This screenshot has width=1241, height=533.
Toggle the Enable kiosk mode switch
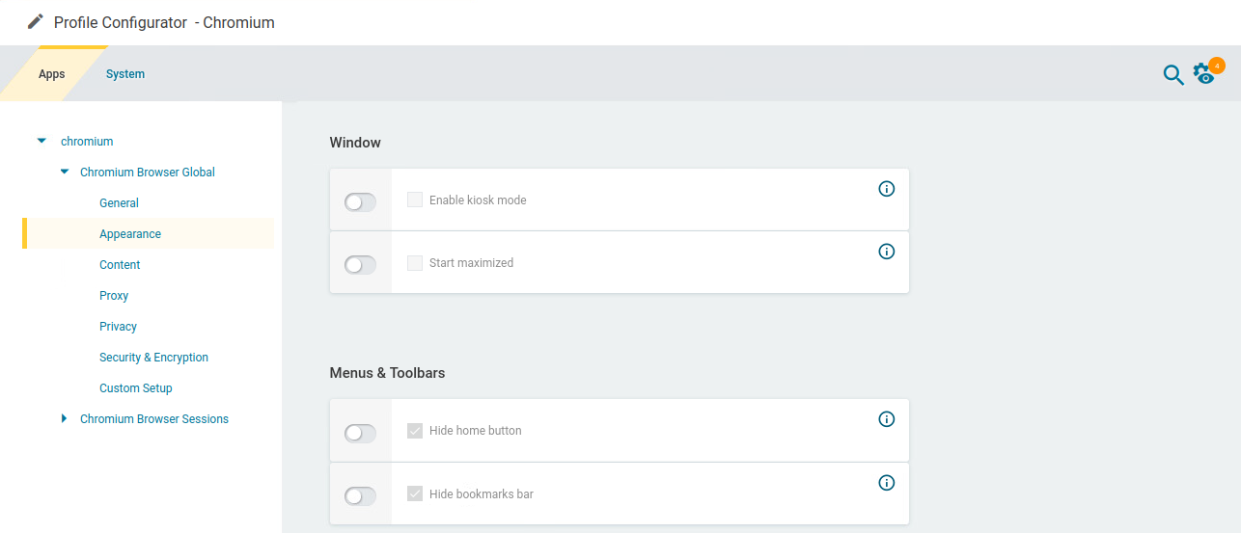point(360,202)
